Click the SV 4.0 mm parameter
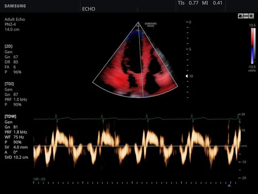The width and height of the screenshot is (258, 194). tap(16, 147)
